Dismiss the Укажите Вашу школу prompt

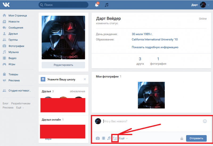click(85, 79)
